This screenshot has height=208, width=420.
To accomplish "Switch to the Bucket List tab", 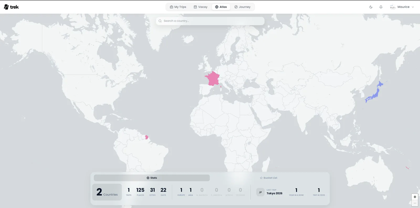I will 269,178.
